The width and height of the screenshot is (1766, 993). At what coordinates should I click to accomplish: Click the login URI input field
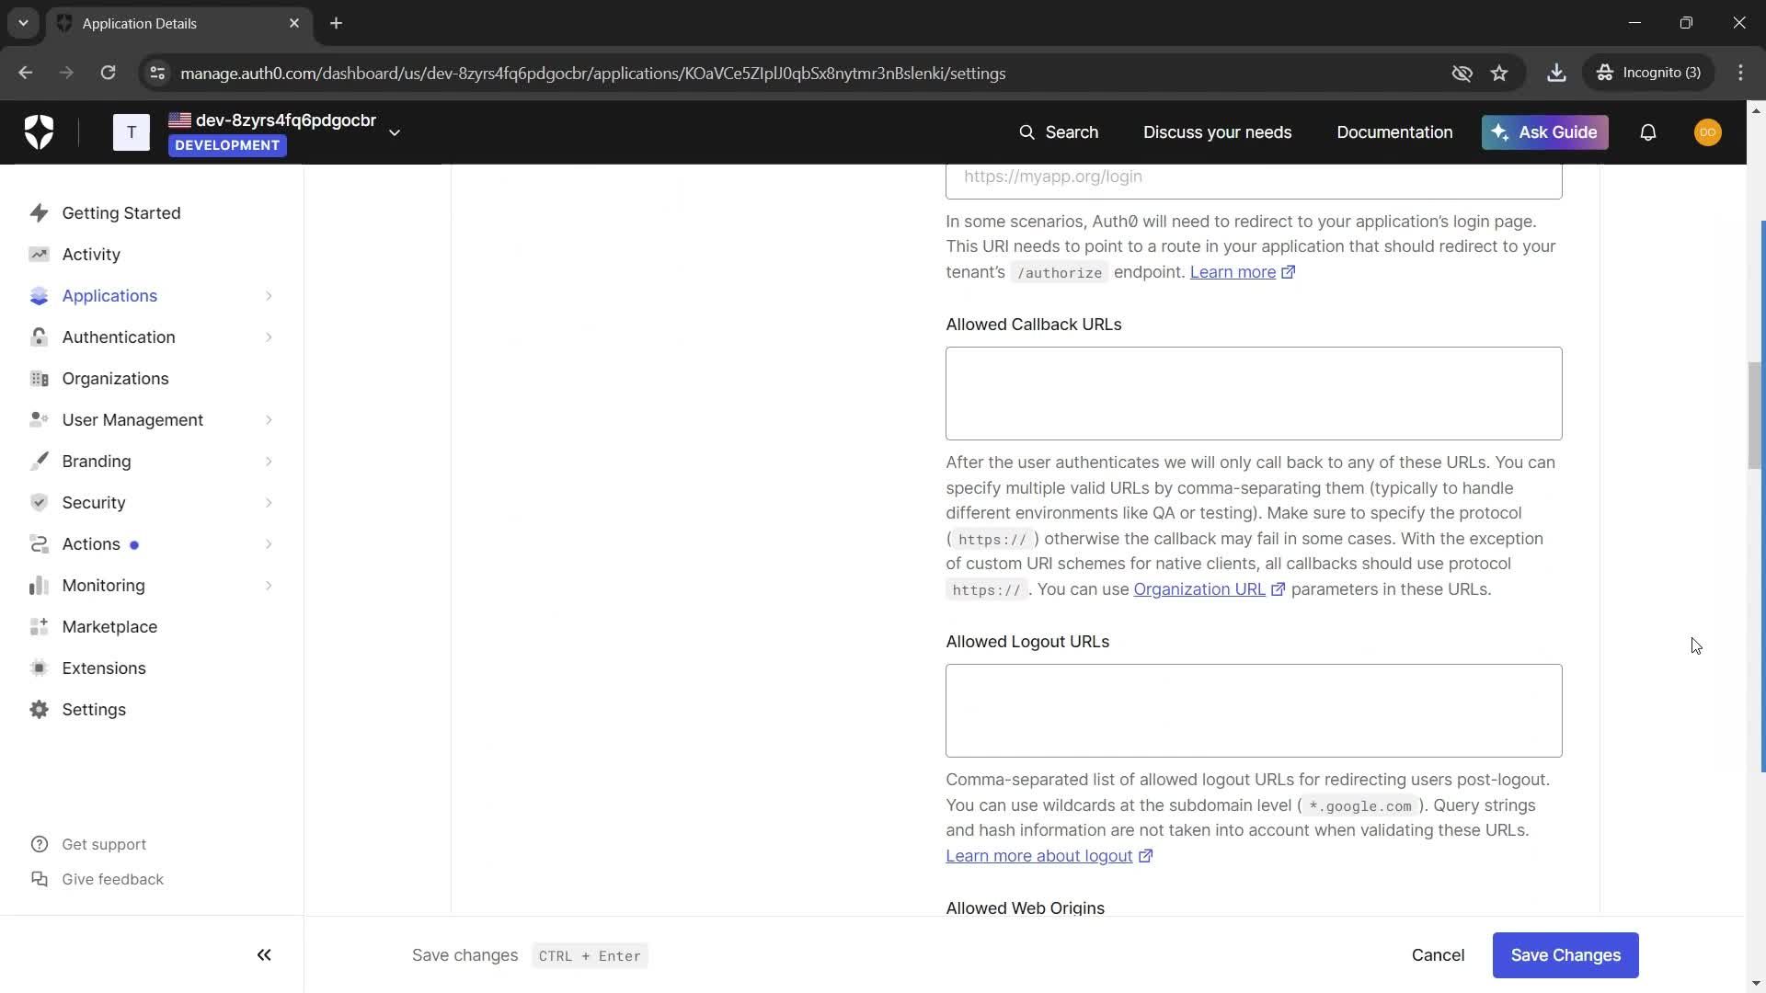coord(1254,180)
